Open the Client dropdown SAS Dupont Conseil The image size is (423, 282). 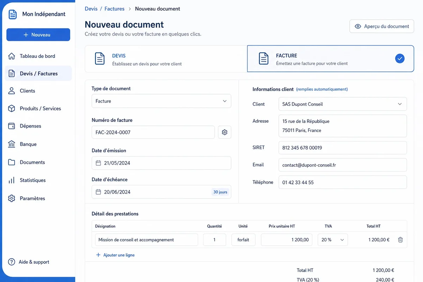point(343,104)
